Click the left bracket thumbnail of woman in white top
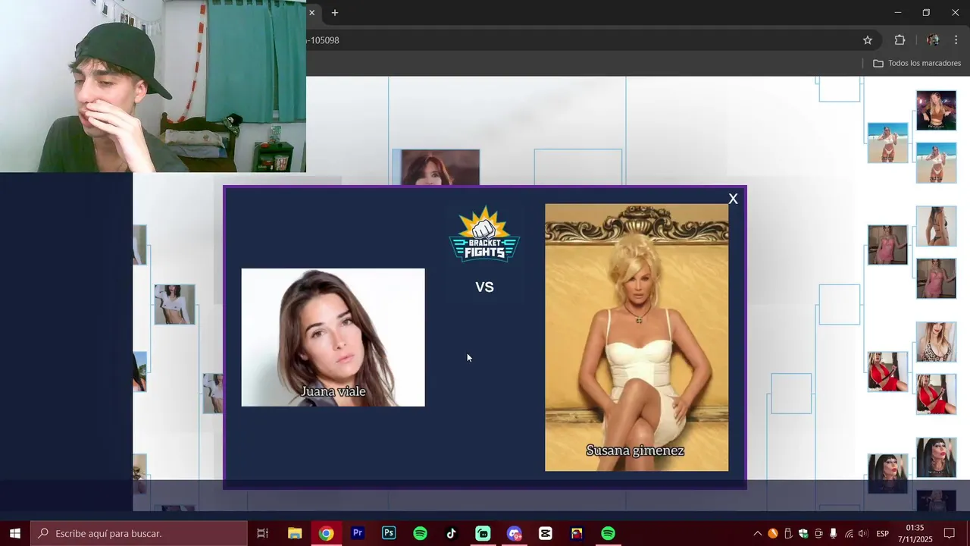Screen dimensions: 970x546 pyautogui.click(x=175, y=304)
